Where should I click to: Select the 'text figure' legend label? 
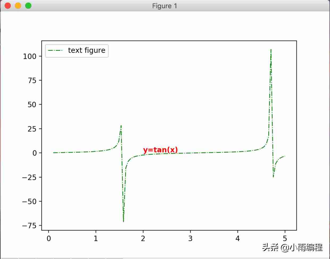pyautogui.click(x=87, y=50)
